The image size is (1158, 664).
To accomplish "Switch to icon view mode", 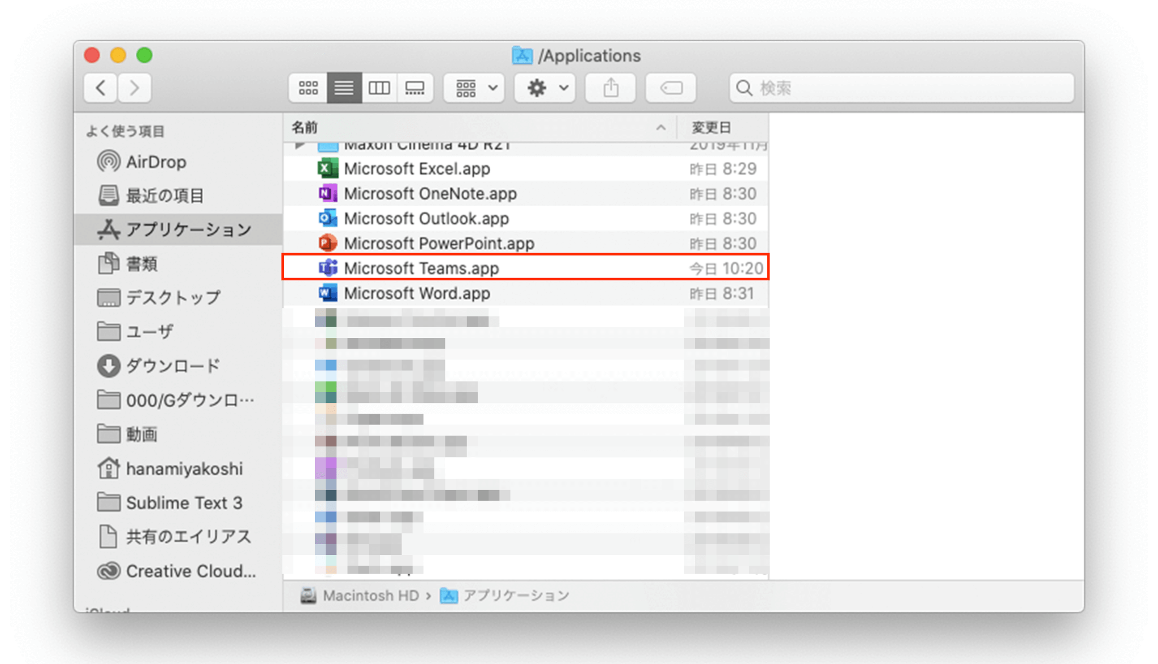I will (308, 88).
